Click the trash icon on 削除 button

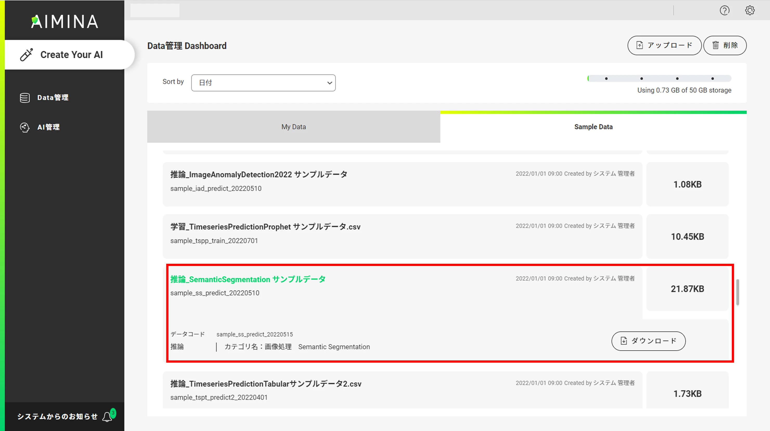[716, 45]
